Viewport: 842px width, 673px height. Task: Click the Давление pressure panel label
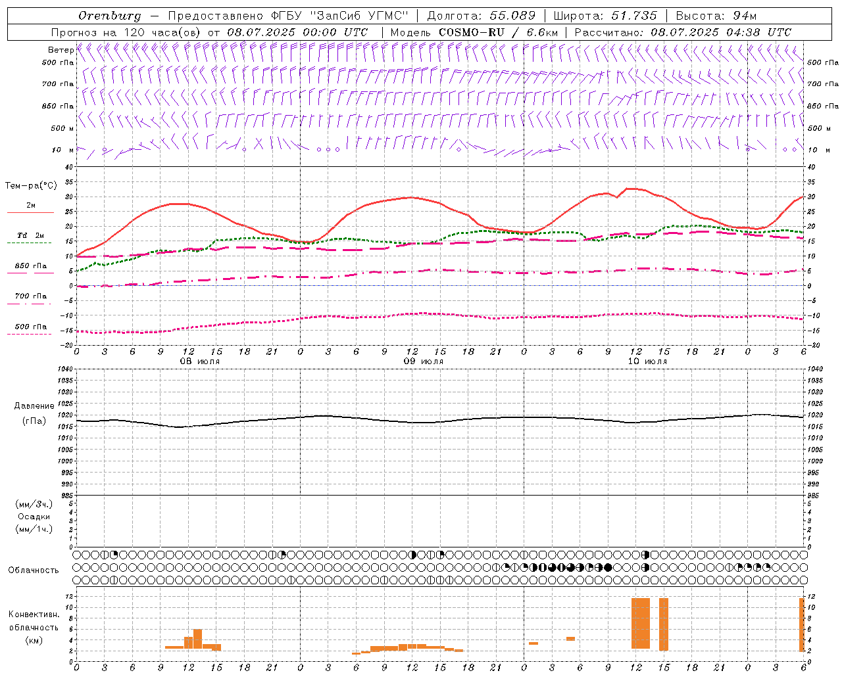[x=34, y=406]
